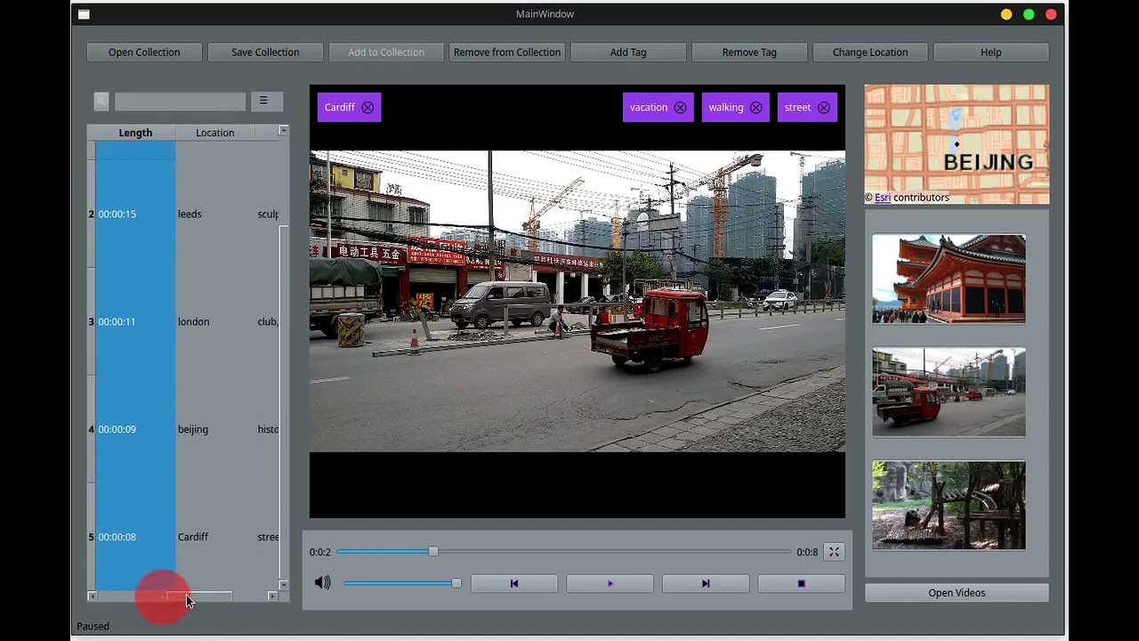
Task: Click in the search input field
Action: (x=180, y=101)
